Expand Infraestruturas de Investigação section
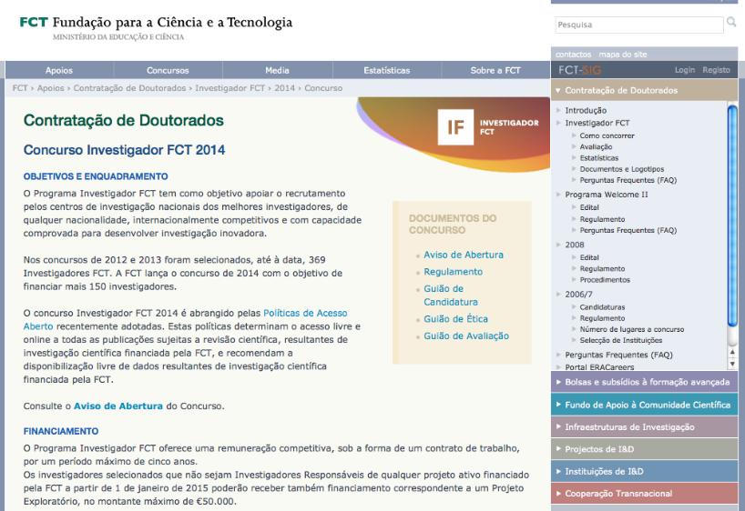The height and width of the screenshot is (511, 745). 644,427
